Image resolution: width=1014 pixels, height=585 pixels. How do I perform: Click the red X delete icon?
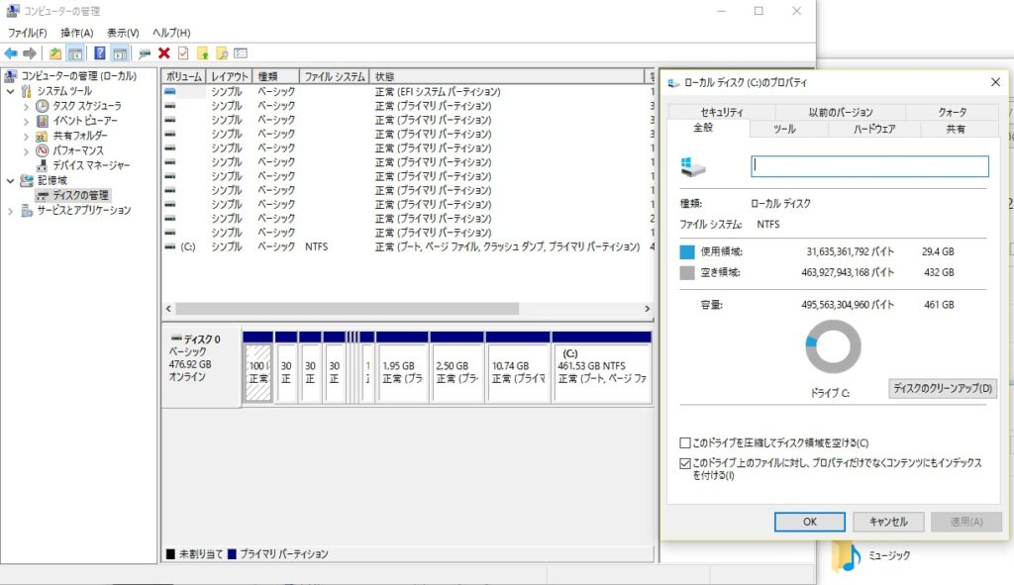(164, 53)
